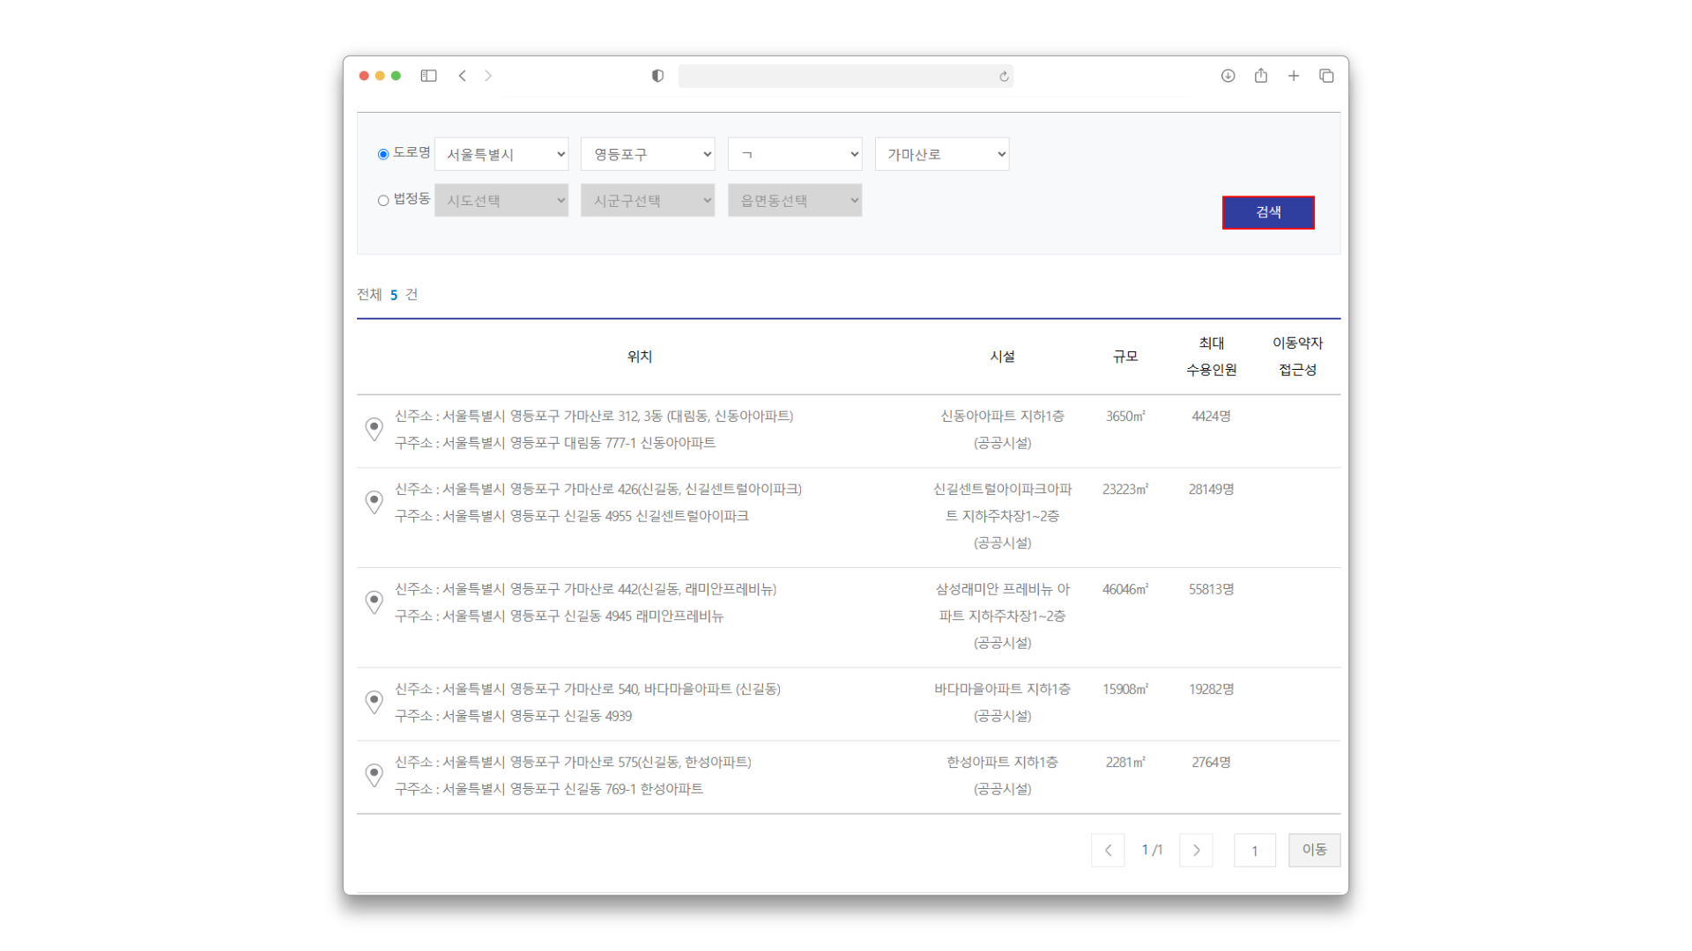
Task: Click map pin for 신길센트럴아이파크 row
Action: pyautogui.click(x=374, y=502)
